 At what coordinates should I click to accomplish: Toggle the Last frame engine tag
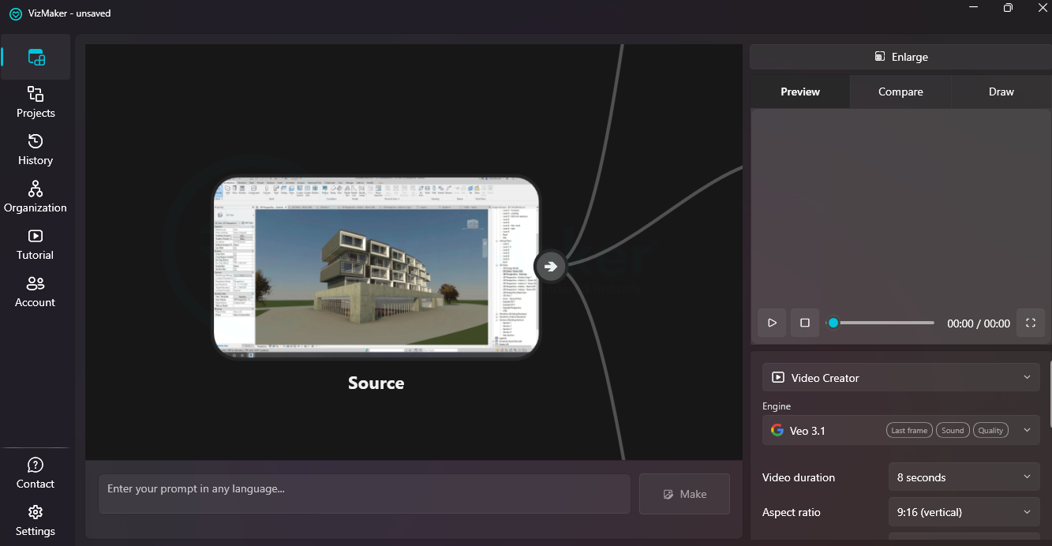[x=908, y=430]
